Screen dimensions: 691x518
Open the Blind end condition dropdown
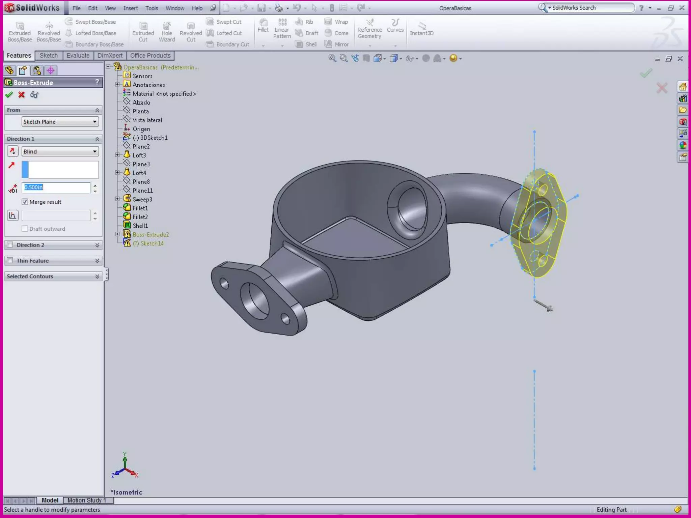95,151
